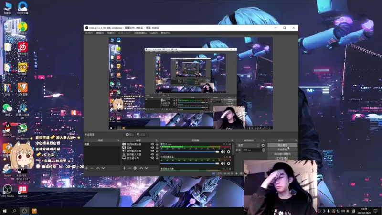Open the 工具(T) menu

pyautogui.click(x=154, y=33)
